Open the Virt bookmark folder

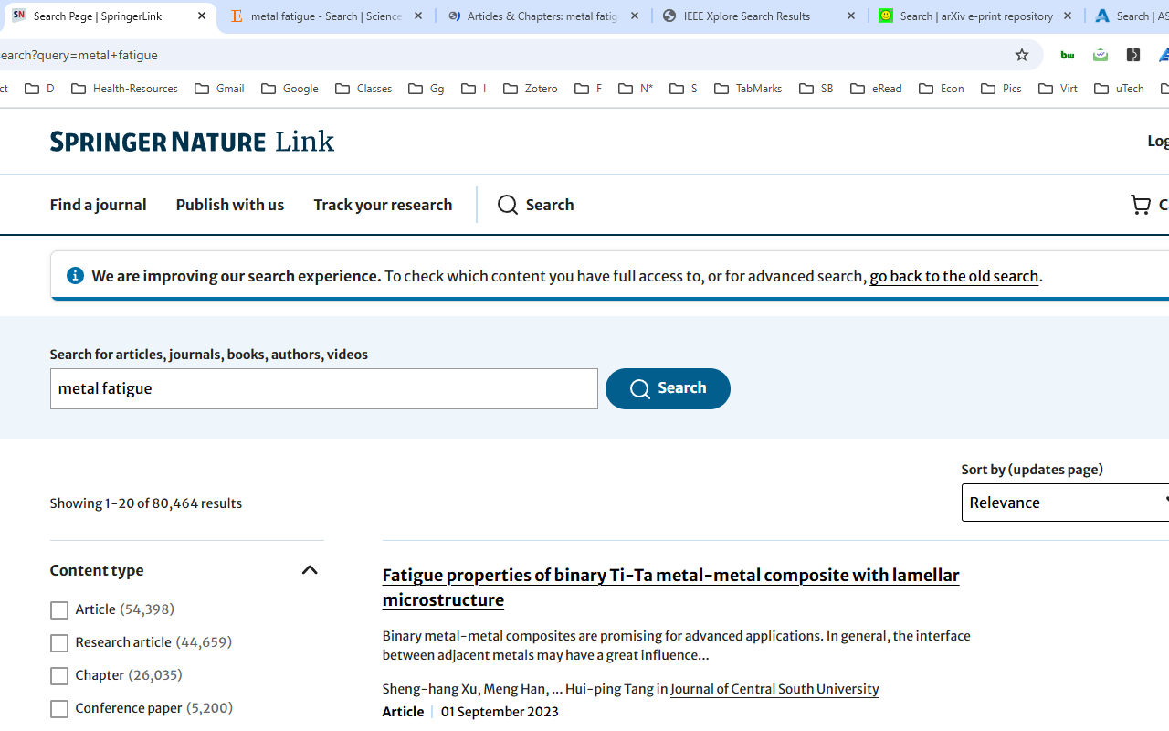[x=1058, y=89]
